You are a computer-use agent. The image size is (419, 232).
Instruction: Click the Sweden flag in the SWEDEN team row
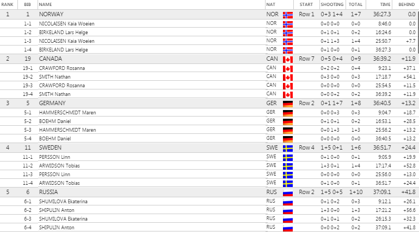287,148
